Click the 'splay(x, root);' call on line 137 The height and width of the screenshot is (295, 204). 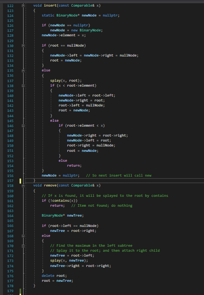coord(66,80)
